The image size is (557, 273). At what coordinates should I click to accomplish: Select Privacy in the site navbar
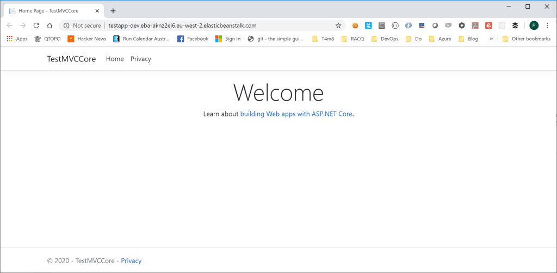(141, 59)
